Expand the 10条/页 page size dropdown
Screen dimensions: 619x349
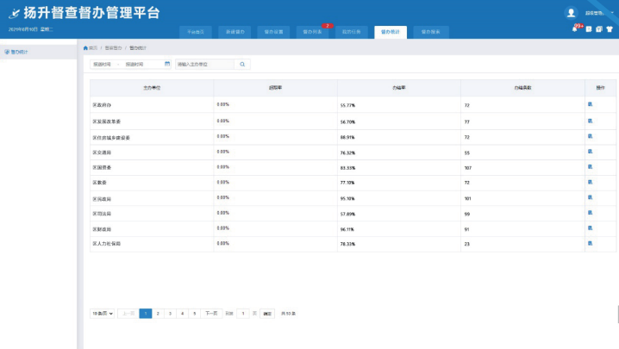pyautogui.click(x=103, y=314)
